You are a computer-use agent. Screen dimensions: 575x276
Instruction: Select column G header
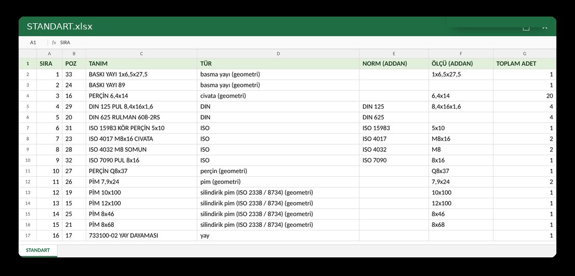[x=524, y=54]
